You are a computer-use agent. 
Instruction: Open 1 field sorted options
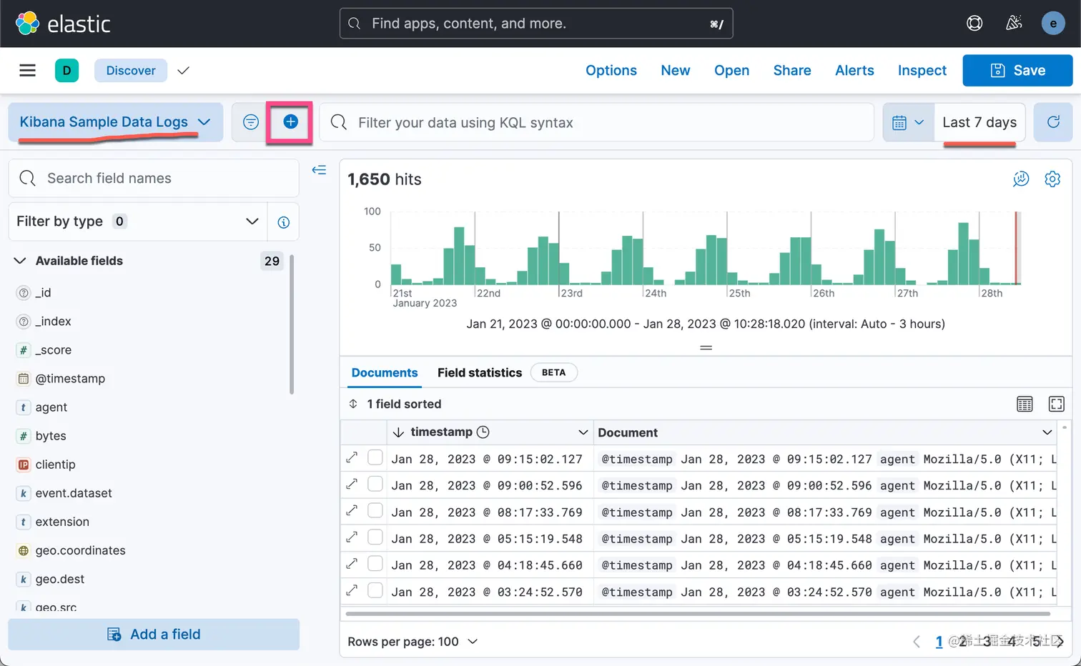pos(395,404)
